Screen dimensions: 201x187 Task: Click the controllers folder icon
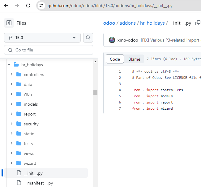click(19, 75)
